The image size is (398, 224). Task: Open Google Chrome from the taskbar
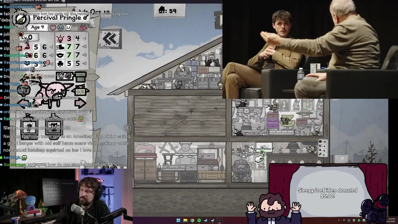pos(192,220)
